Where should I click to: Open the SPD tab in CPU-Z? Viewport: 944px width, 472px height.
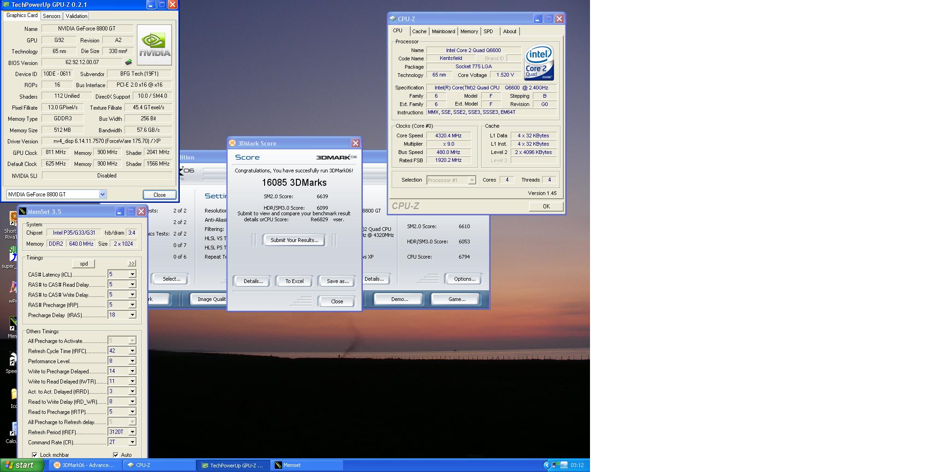[x=489, y=31]
